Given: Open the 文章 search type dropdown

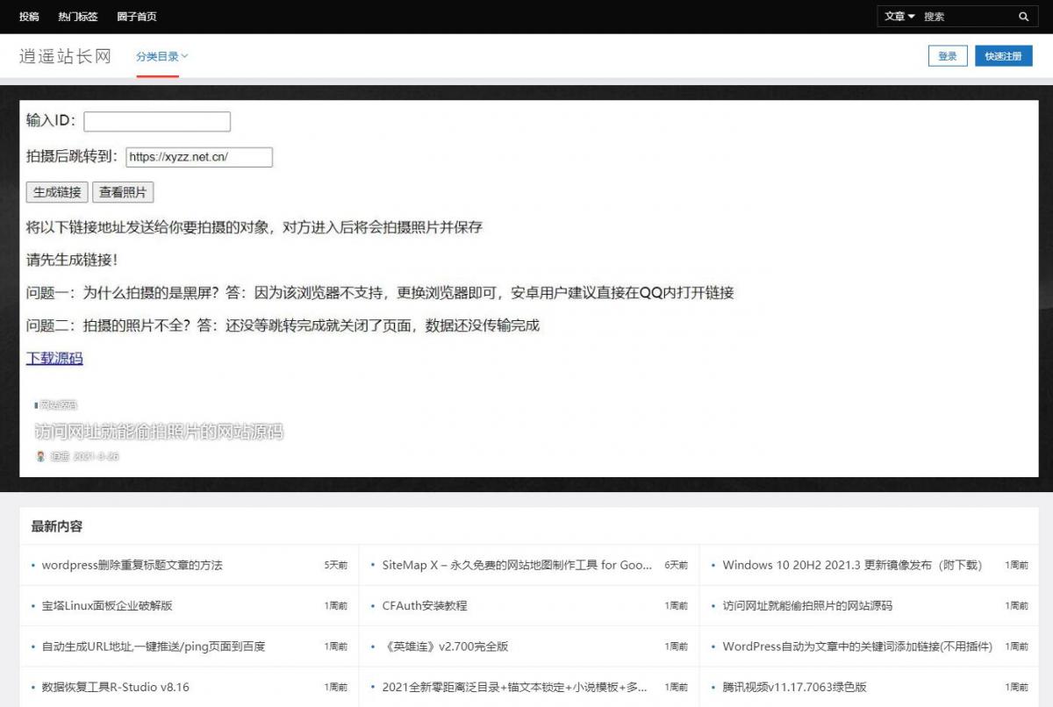Looking at the screenshot, I should pyautogui.click(x=899, y=17).
